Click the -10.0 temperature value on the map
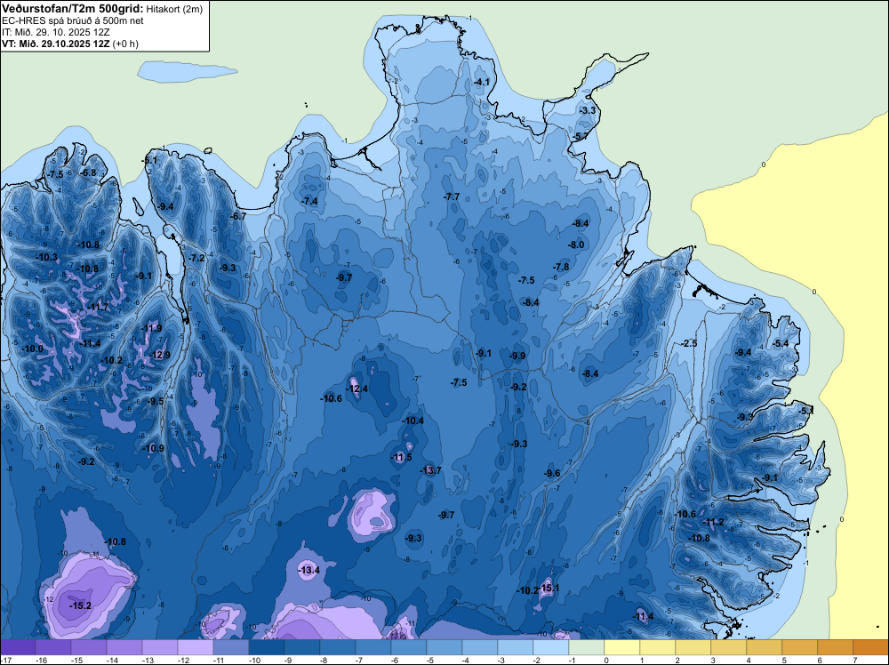 tap(32, 349)
